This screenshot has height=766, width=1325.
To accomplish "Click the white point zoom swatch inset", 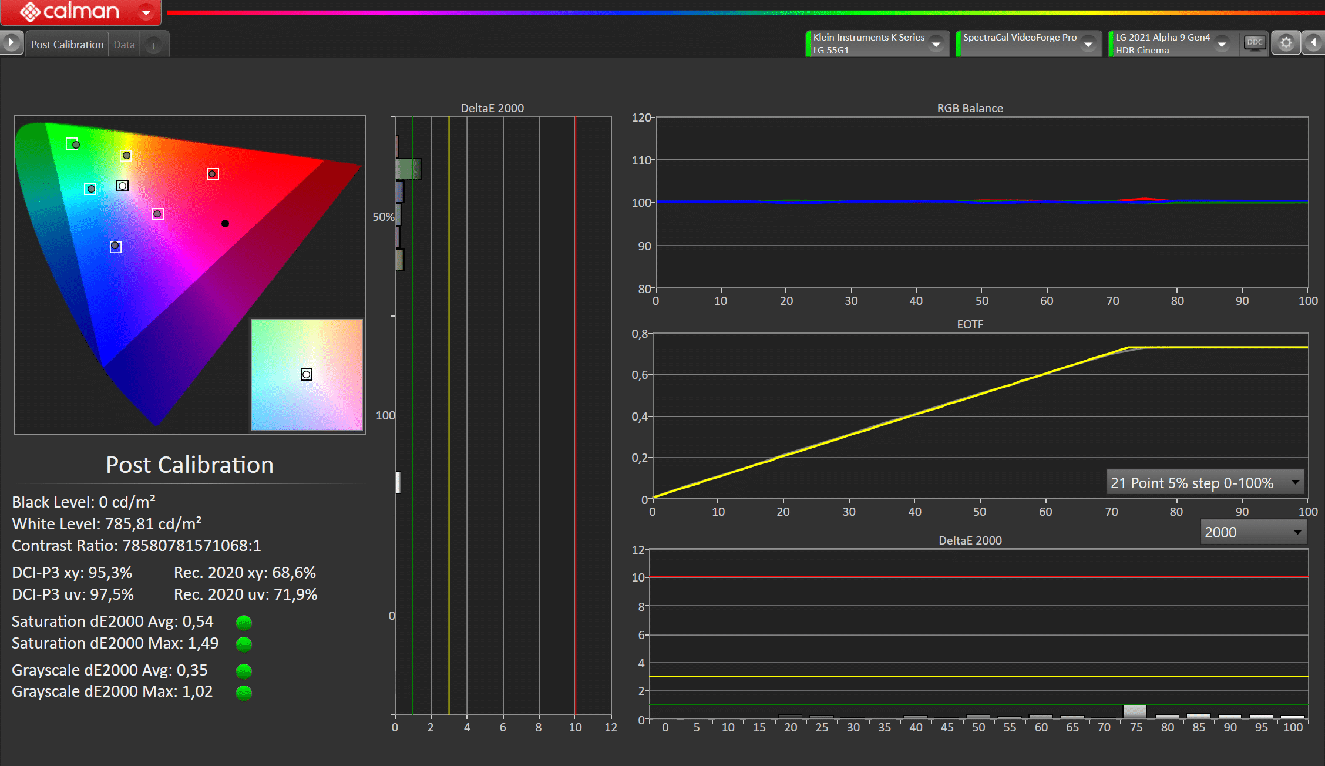I will pyautogui.click(x=307, y=375).
